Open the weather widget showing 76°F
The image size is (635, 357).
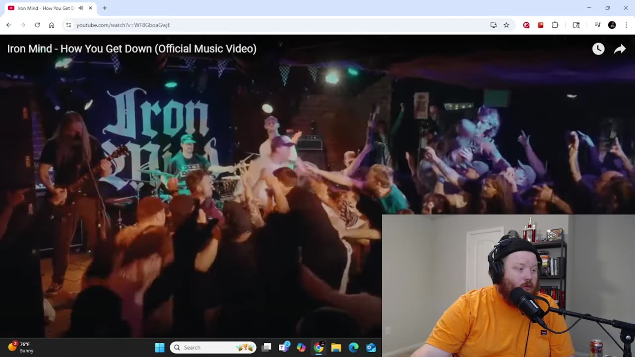tap(21, 347)
